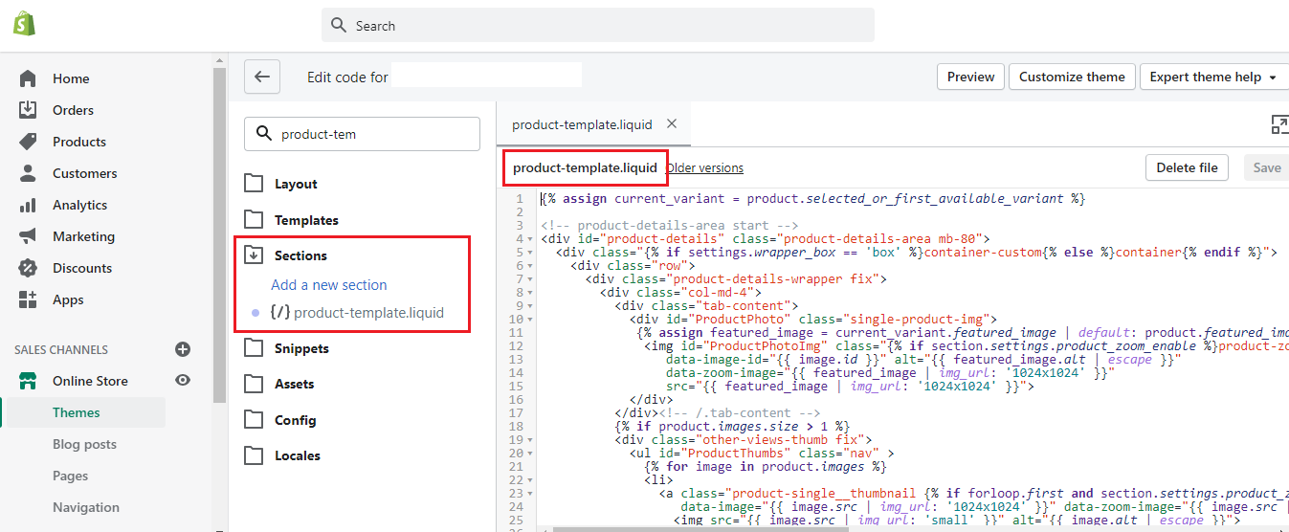1289x532 pixels.
Task: Click the file search field
Action: click(363, 134)
